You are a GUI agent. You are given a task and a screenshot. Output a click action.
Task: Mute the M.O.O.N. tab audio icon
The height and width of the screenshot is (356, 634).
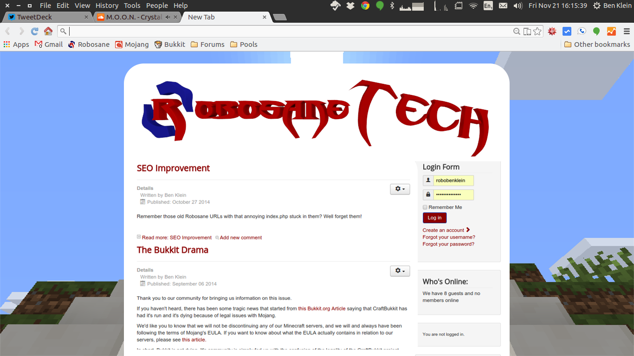(168, 17)
